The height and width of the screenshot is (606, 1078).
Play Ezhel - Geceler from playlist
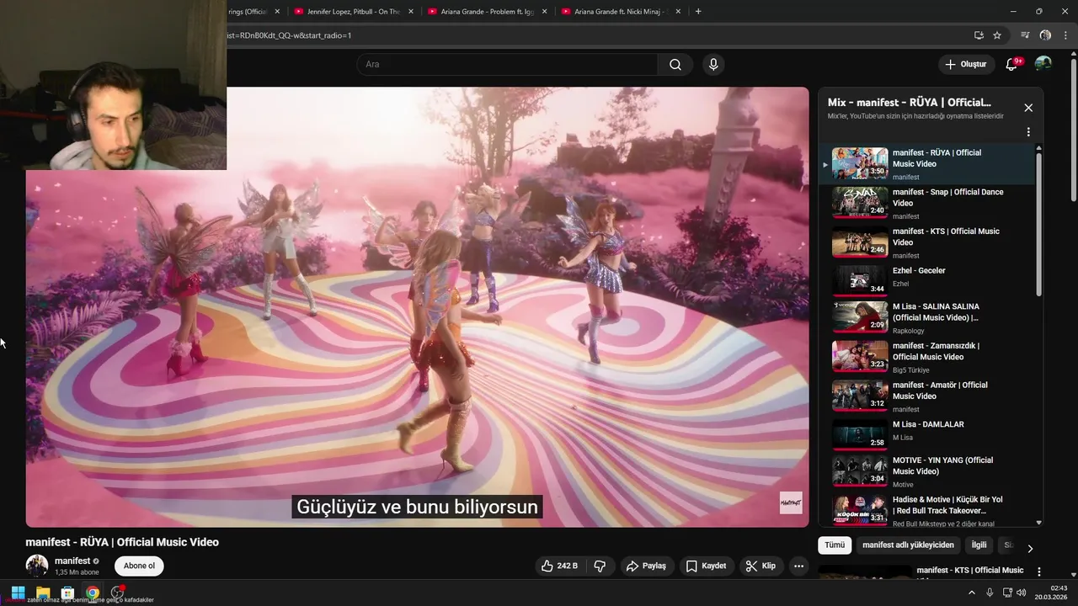pyautogui.click(x=926, y=280)
